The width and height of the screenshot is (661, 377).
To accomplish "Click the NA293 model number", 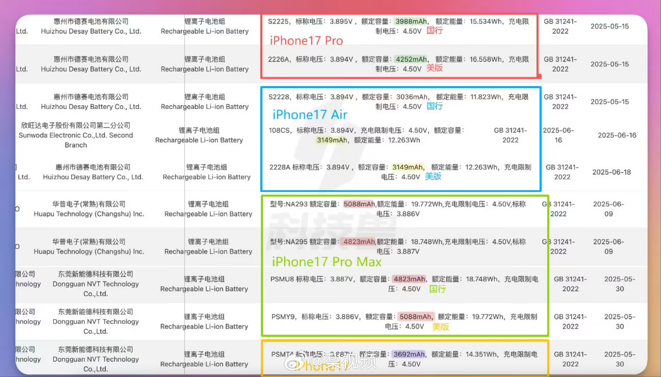I will pos(296,204).
